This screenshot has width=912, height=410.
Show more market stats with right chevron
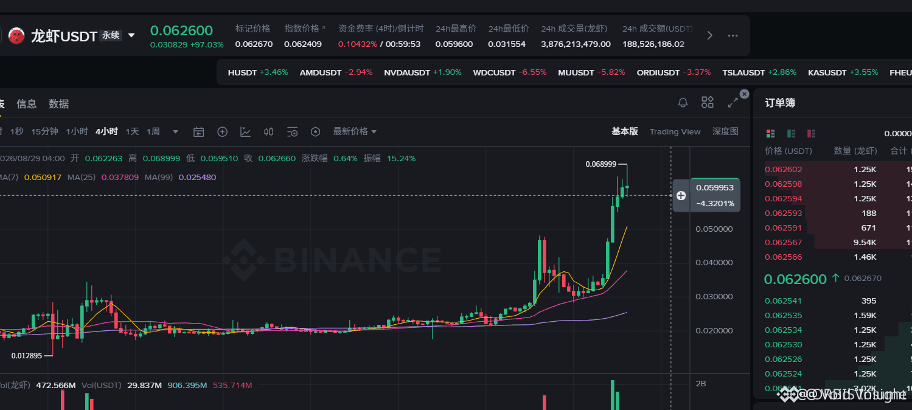point(709,35)
